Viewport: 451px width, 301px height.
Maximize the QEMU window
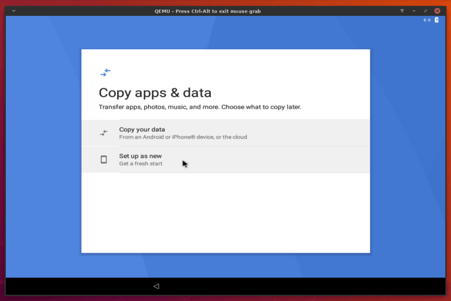(425, 11)
